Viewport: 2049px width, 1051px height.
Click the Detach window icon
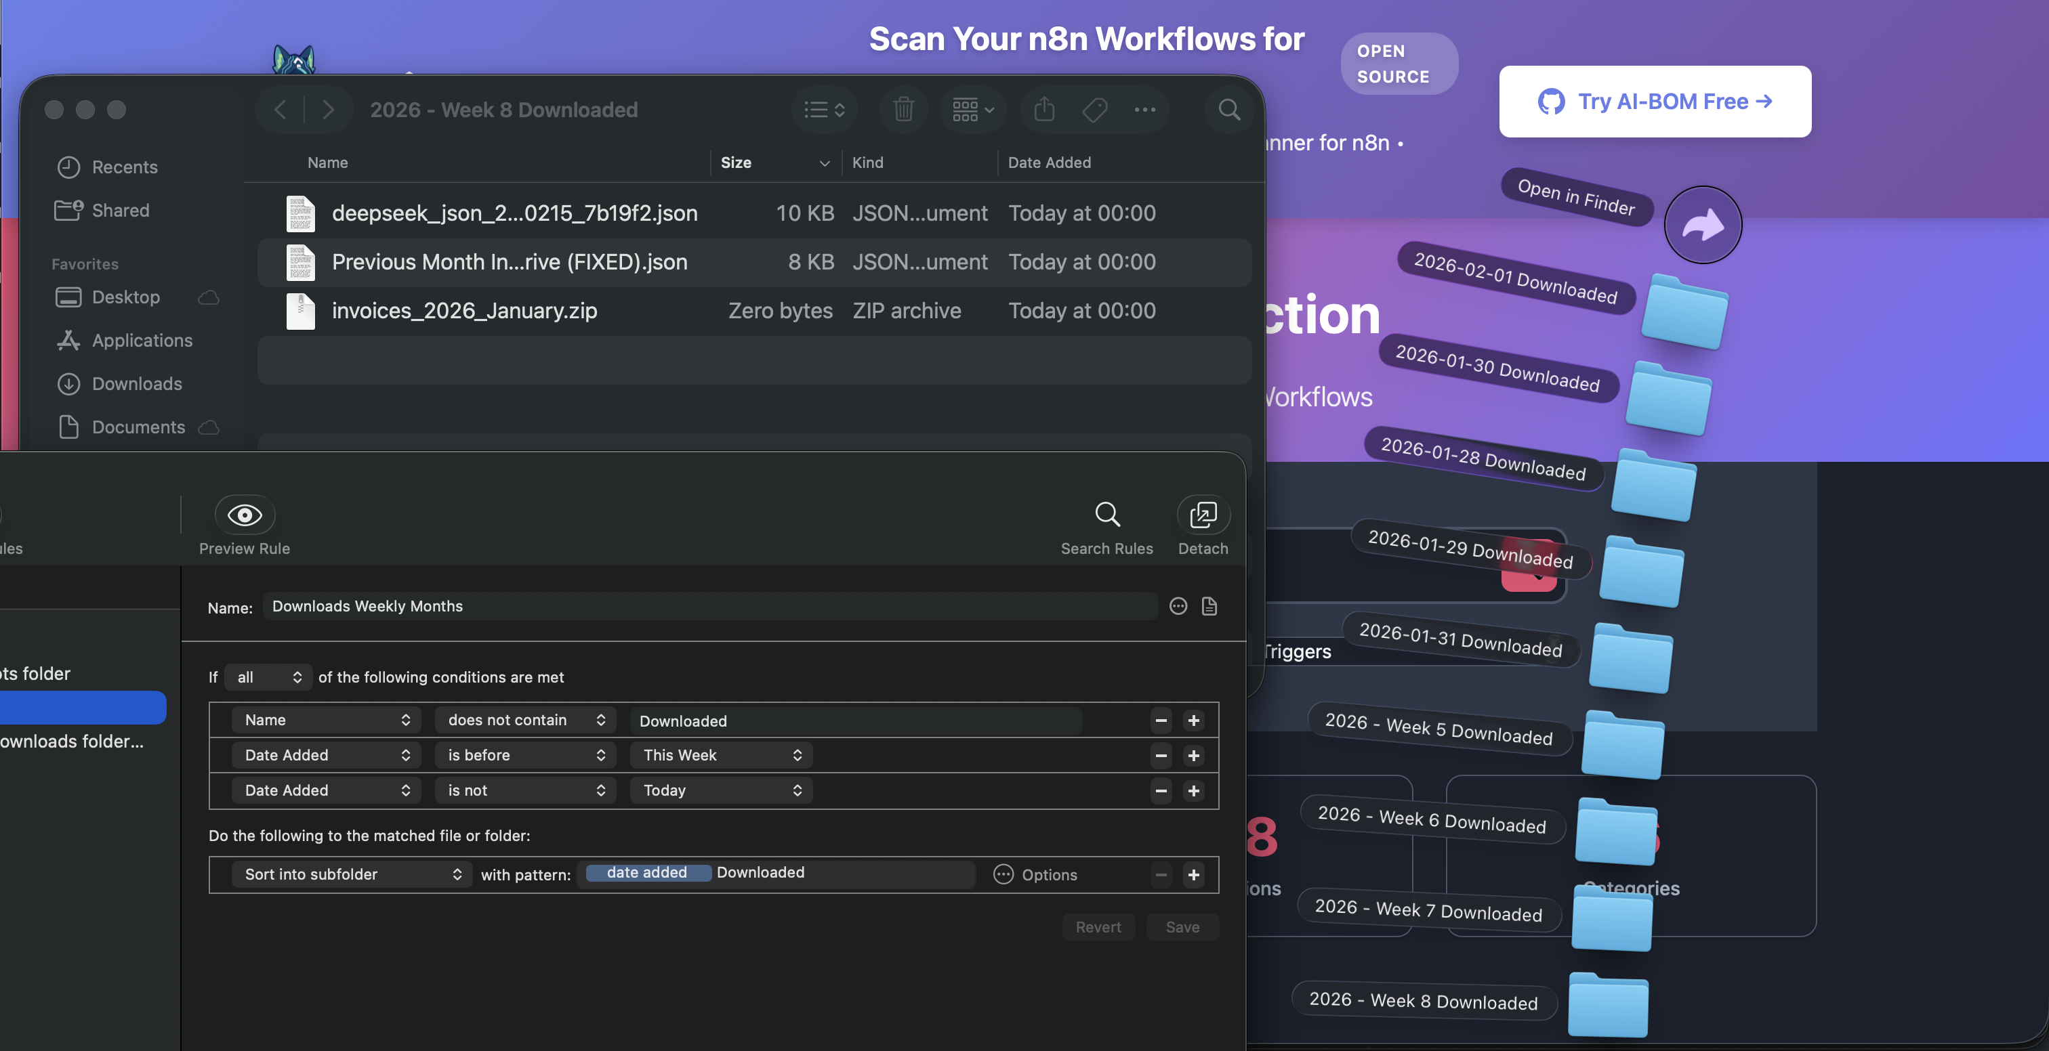[1202, 515]
